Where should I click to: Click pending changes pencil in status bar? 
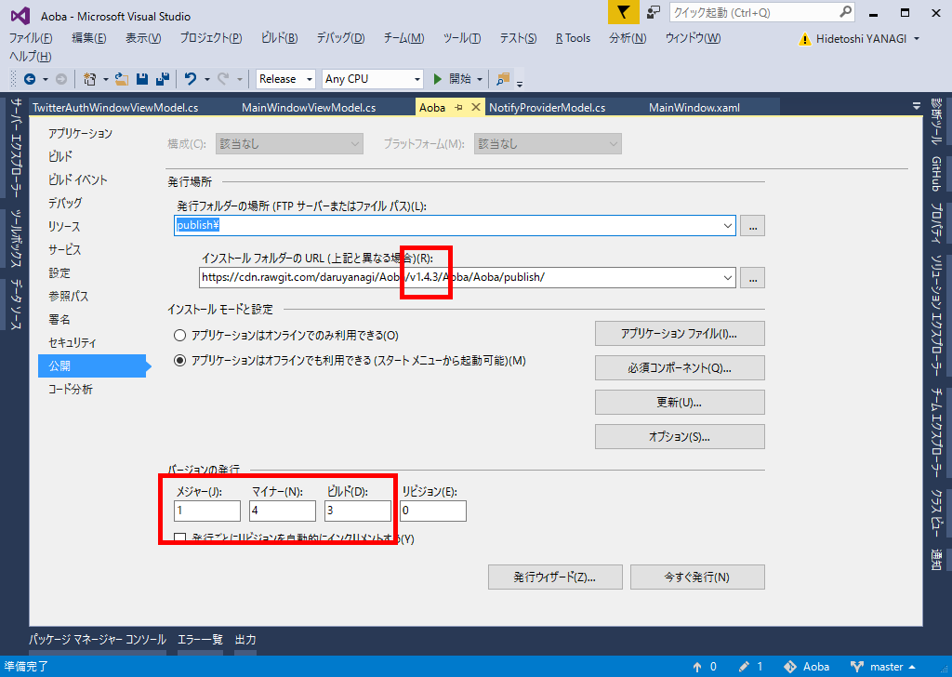click(x=750, y=667)
